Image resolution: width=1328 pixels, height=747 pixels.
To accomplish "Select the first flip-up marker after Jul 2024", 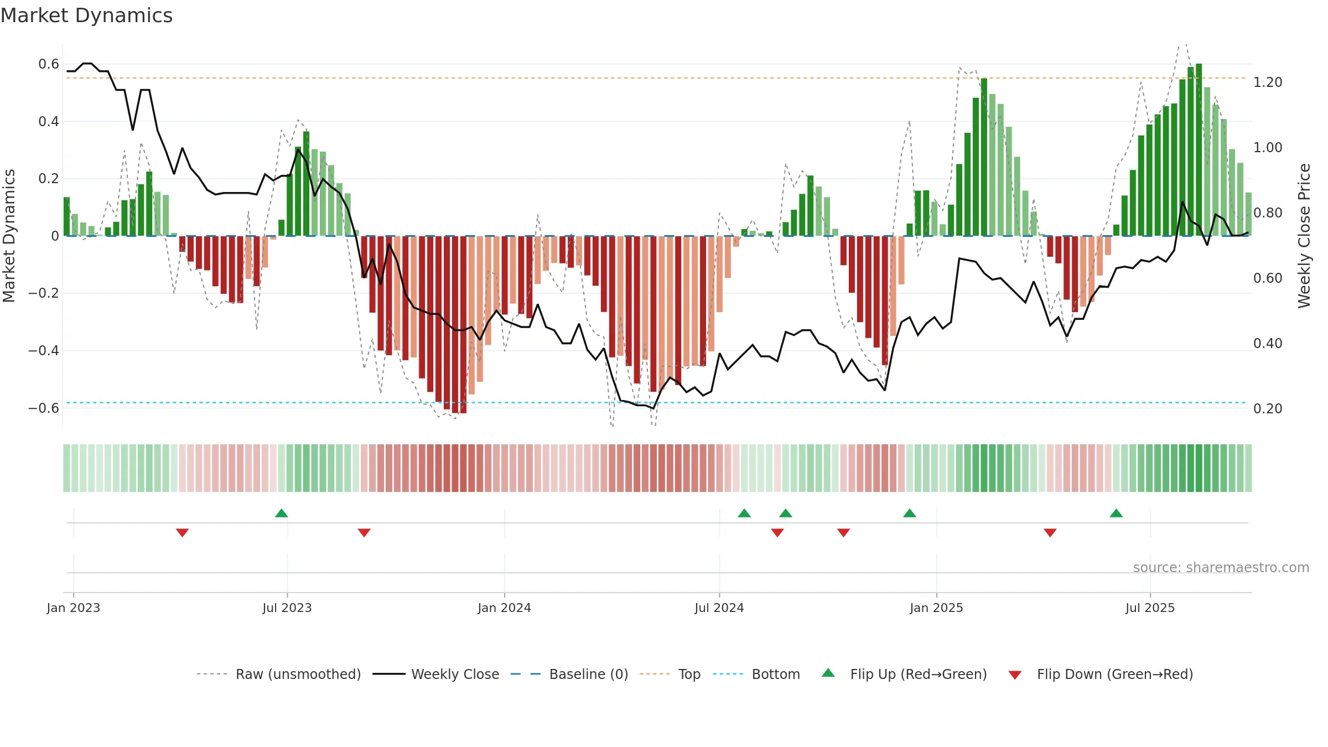I will [744, 513].
